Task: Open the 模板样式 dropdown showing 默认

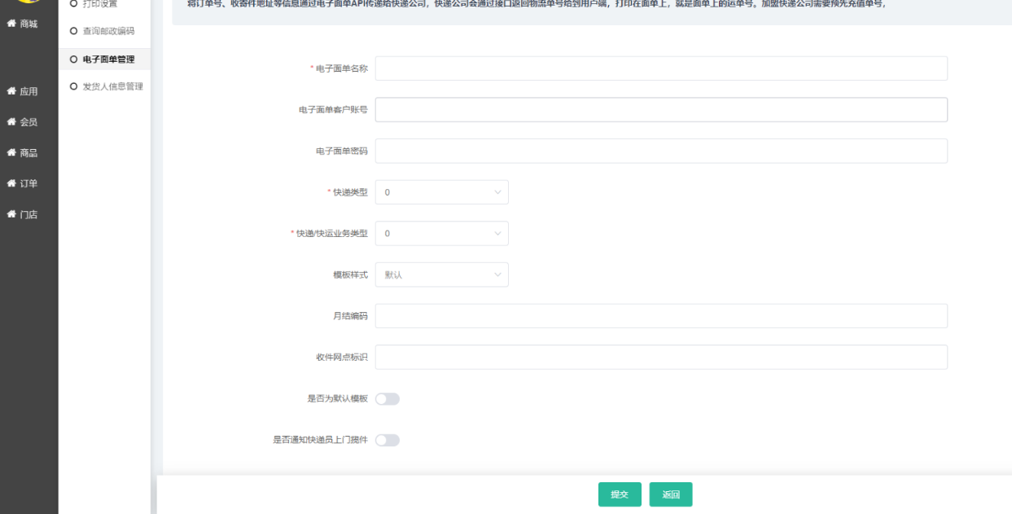Action: 441,275
